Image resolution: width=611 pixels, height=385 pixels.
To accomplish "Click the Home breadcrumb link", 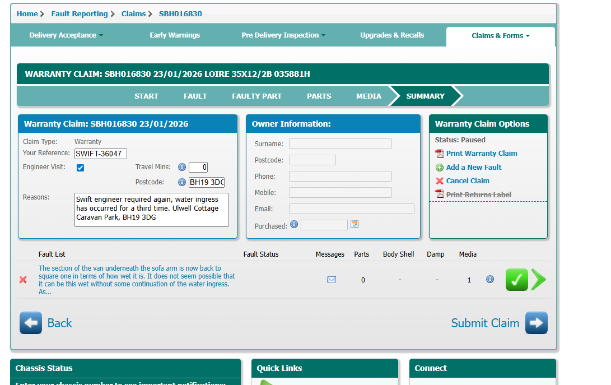I will point(27,14).
